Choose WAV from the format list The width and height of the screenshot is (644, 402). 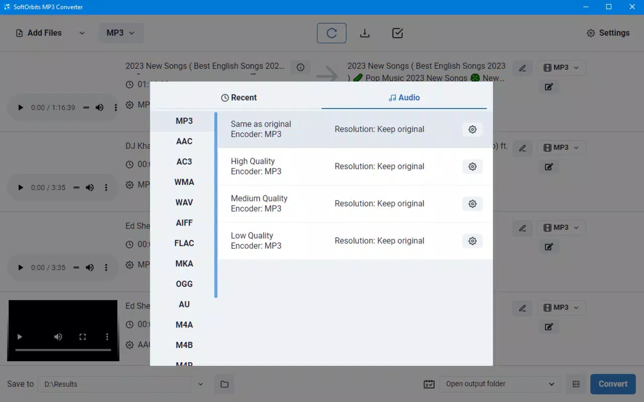click(184, 203)
